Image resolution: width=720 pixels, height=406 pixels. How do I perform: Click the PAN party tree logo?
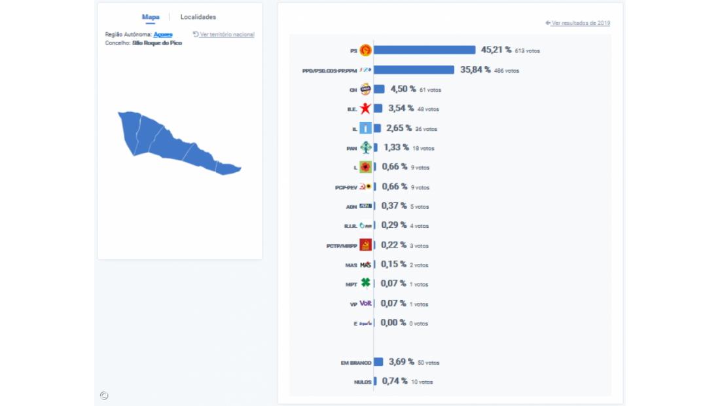[365, 148]
